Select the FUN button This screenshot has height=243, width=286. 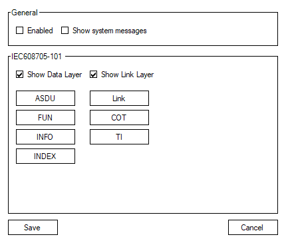45,117
